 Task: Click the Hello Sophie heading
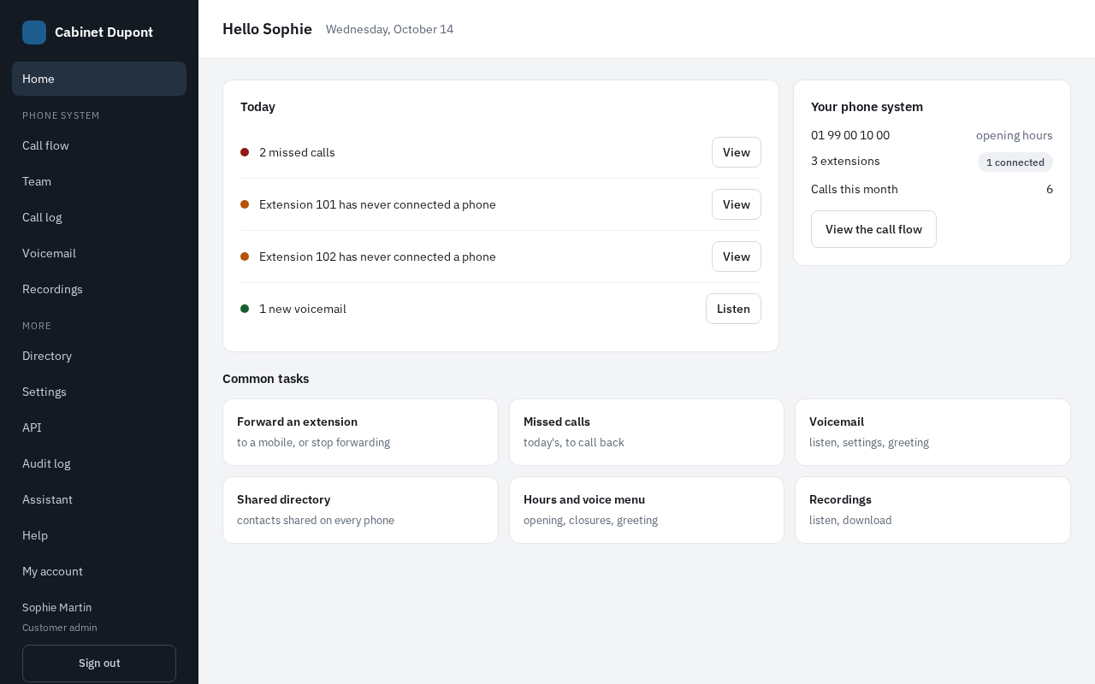click(x=267, y=29)
